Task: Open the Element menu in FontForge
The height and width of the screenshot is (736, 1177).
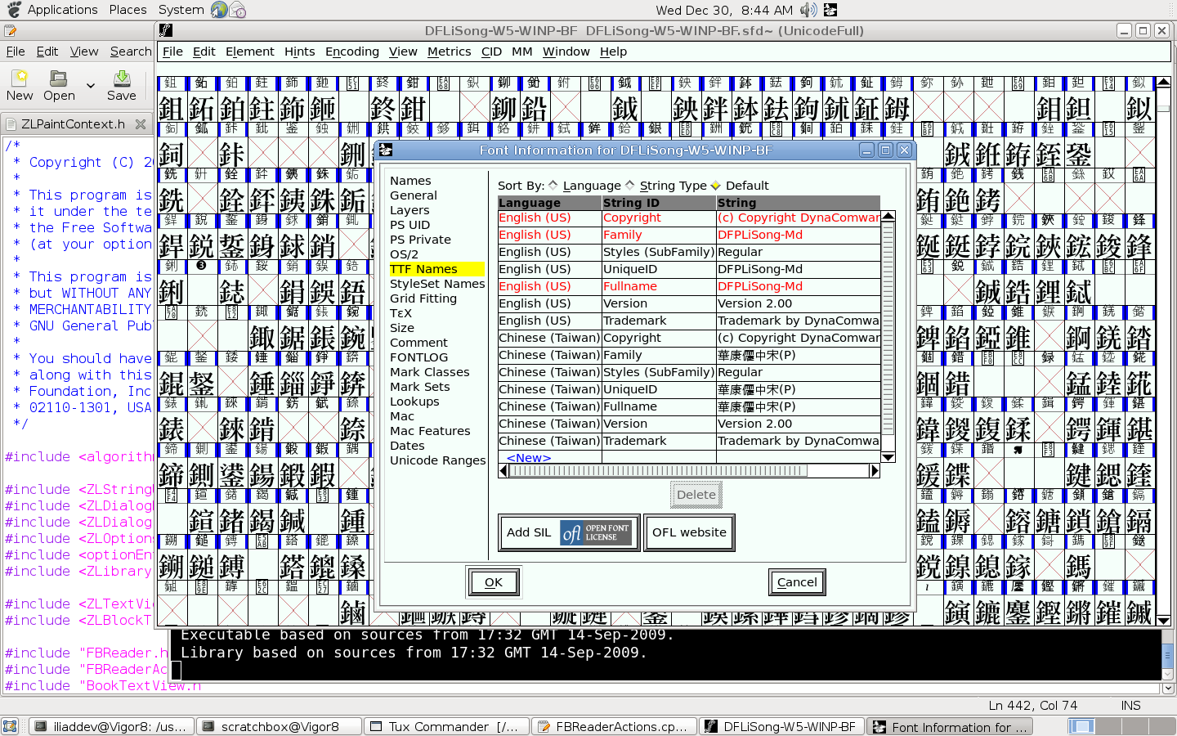Action: click(250, 52)
